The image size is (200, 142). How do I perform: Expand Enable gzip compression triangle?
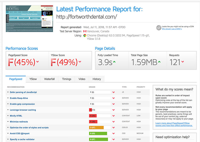tap(8, 104)
